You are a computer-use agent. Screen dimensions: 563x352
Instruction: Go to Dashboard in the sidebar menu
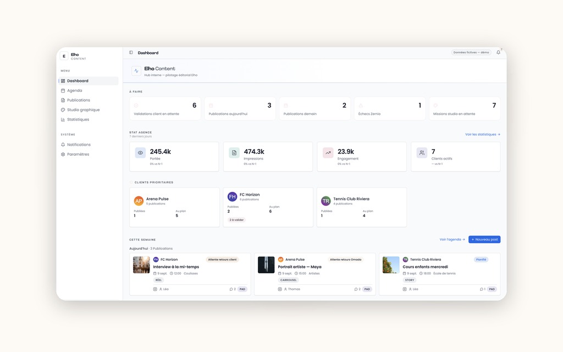pyautogui.click(x=89, y=81)
